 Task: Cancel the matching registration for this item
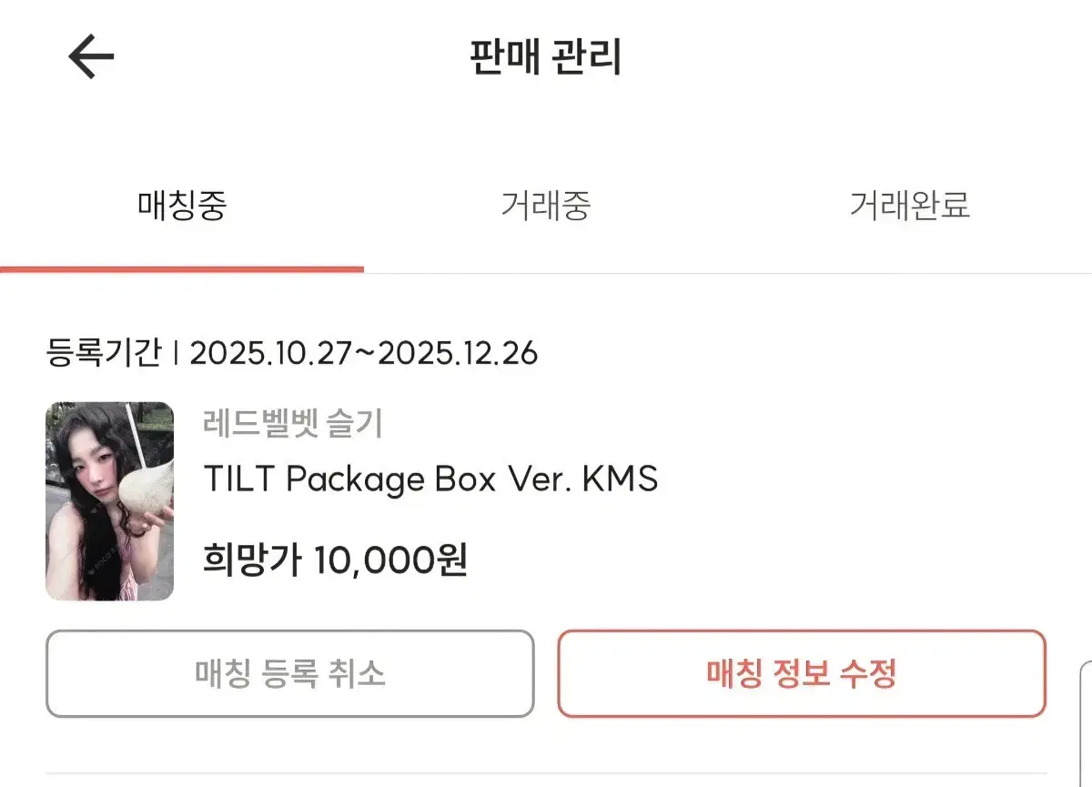coord(289,674)
